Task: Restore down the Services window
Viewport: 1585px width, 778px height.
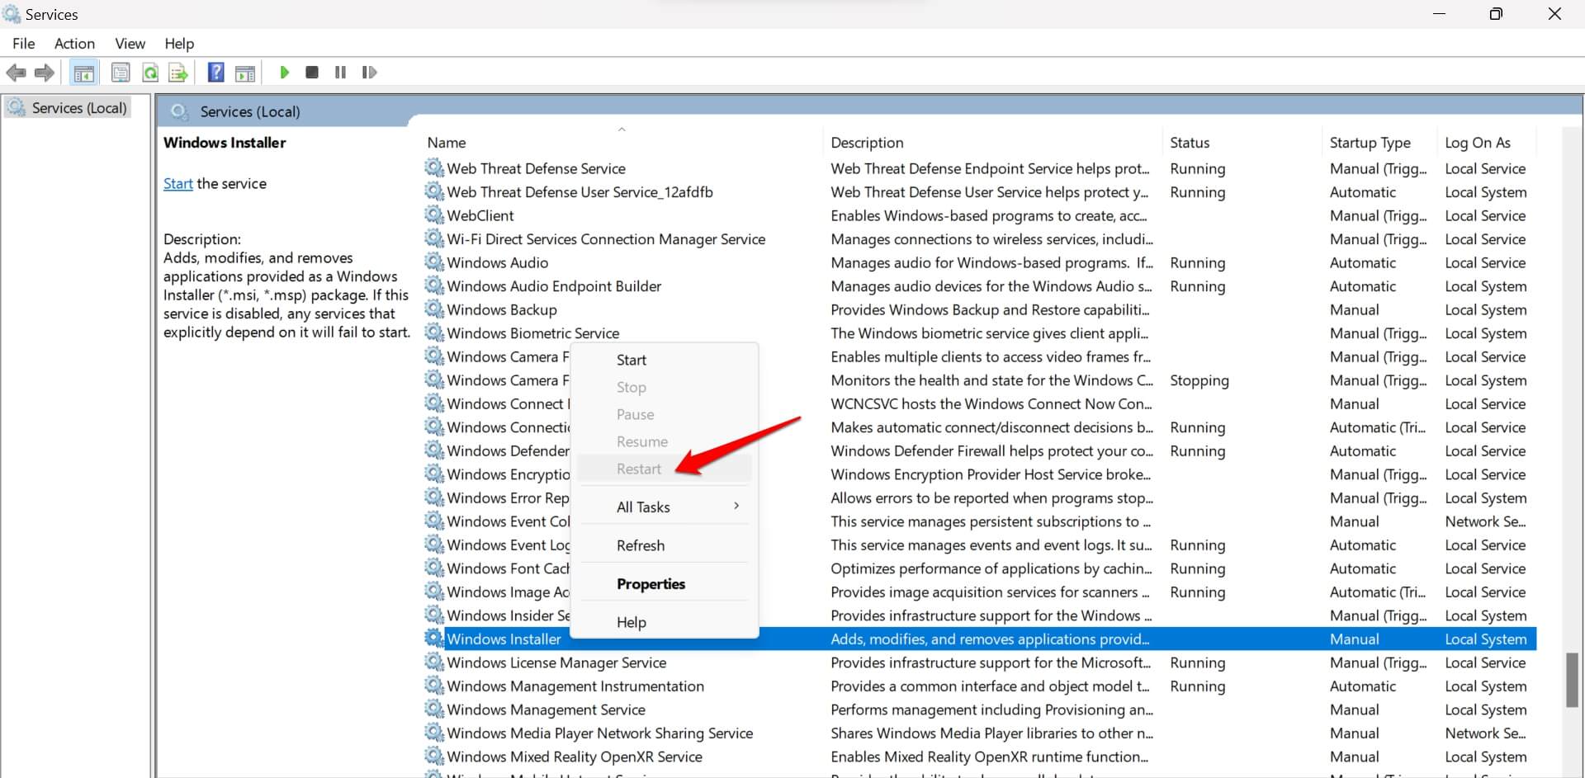Action: [1496, 14]
